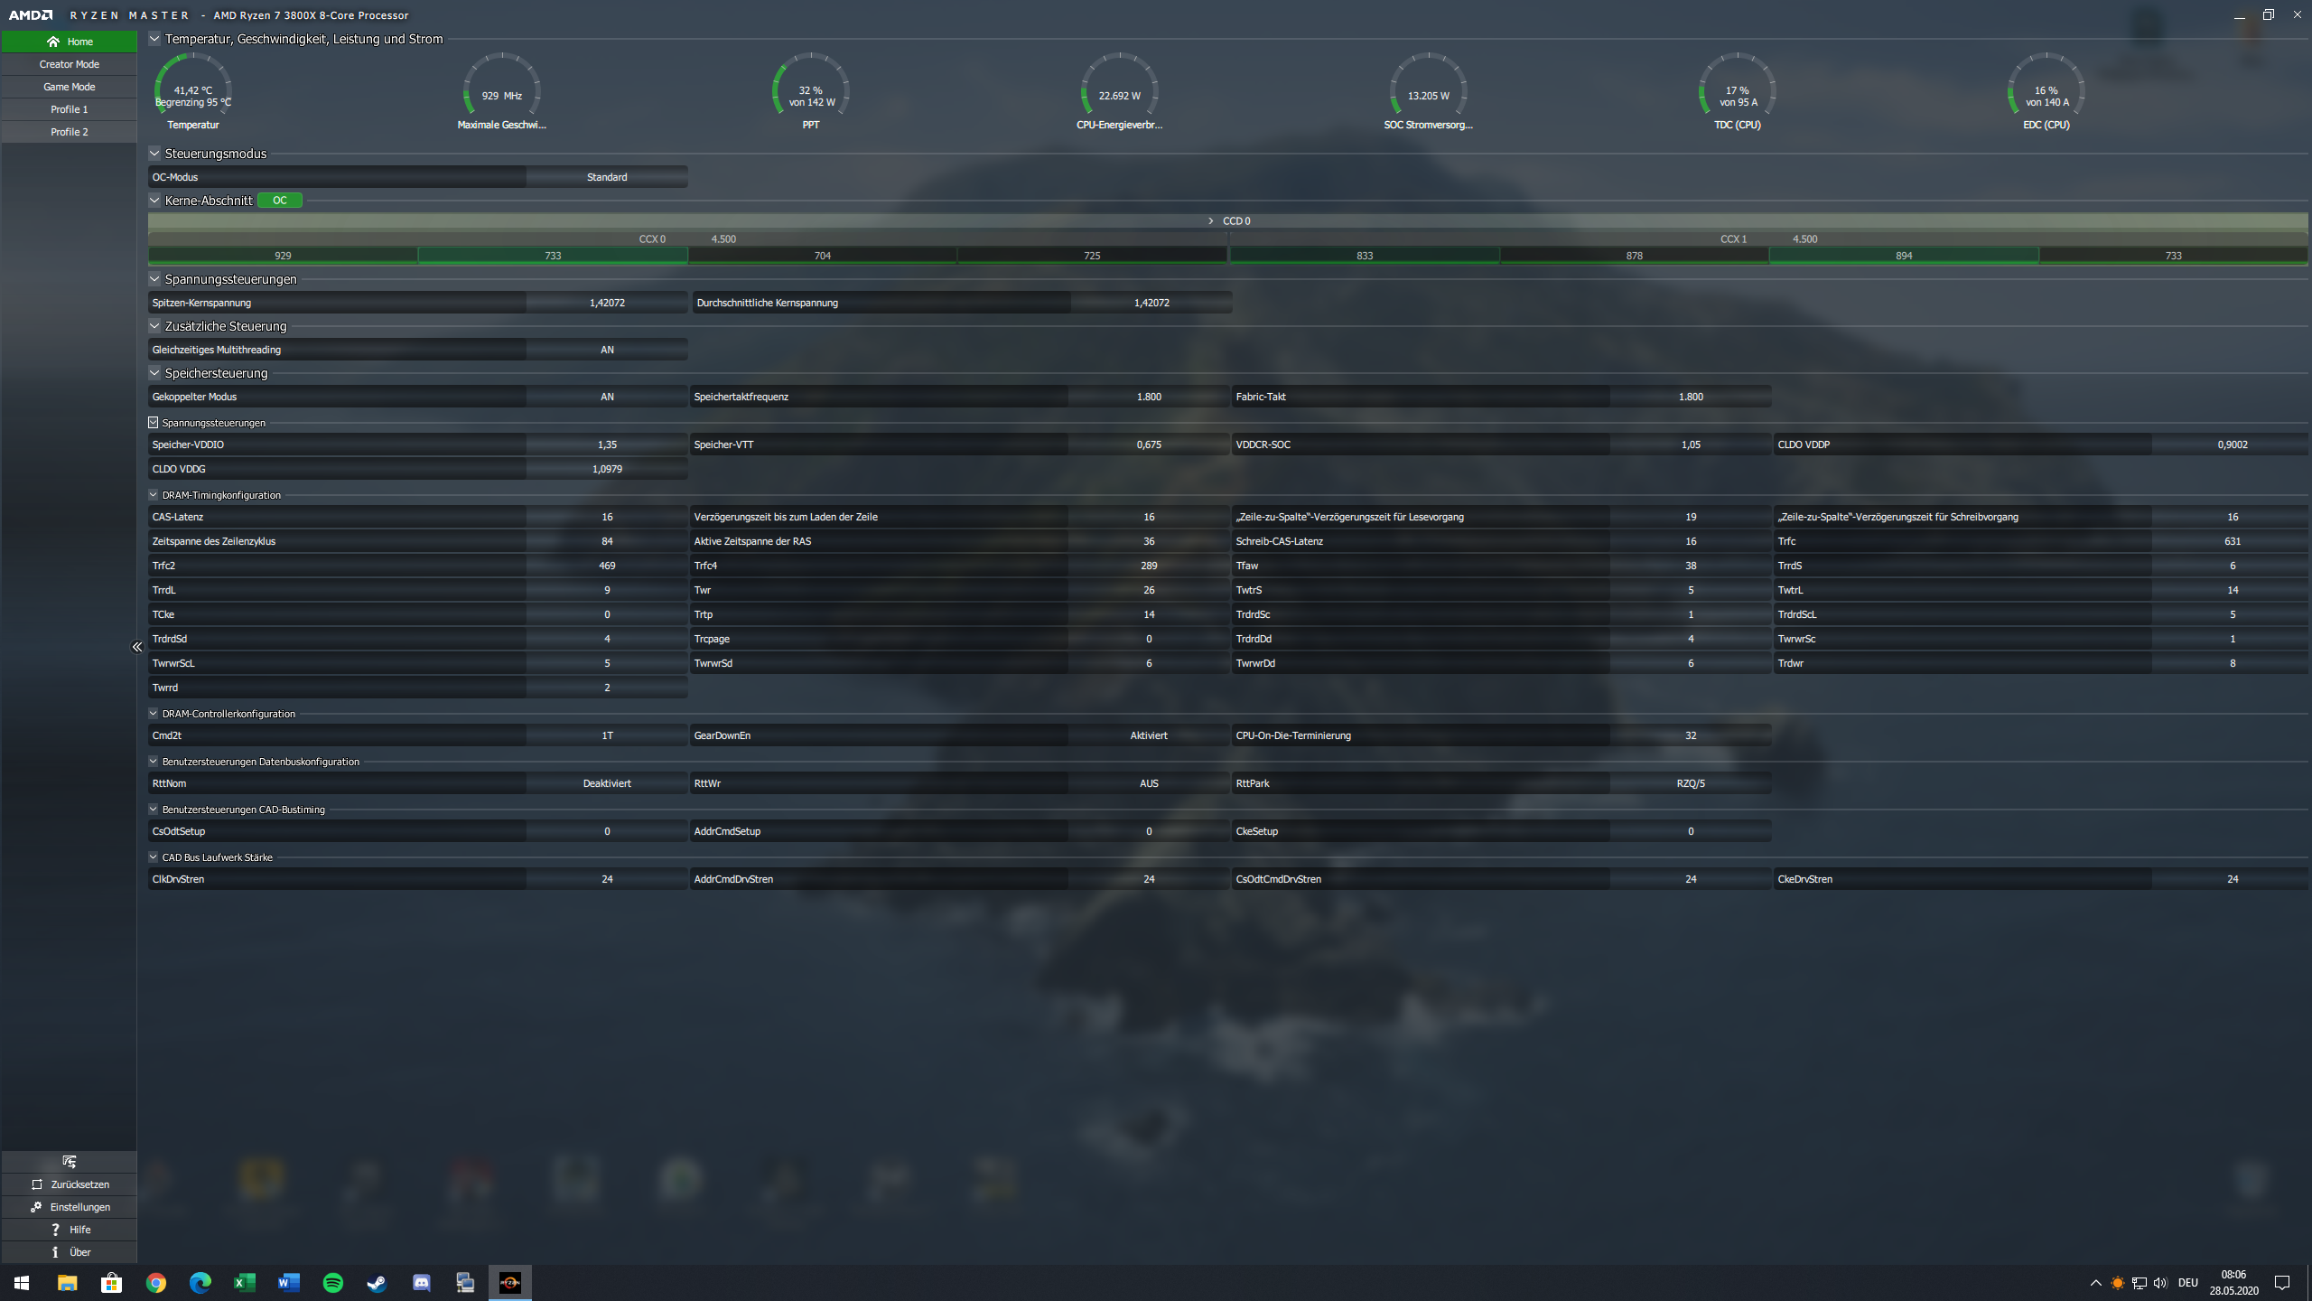This screenshot has width=2312, height=1301.
Task: Open Word from the taskbar
Action: point(289,1283)
